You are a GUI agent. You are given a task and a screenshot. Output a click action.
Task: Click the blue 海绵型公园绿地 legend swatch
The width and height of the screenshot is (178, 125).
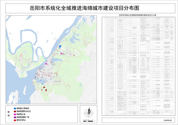click(x=15, y=109)
